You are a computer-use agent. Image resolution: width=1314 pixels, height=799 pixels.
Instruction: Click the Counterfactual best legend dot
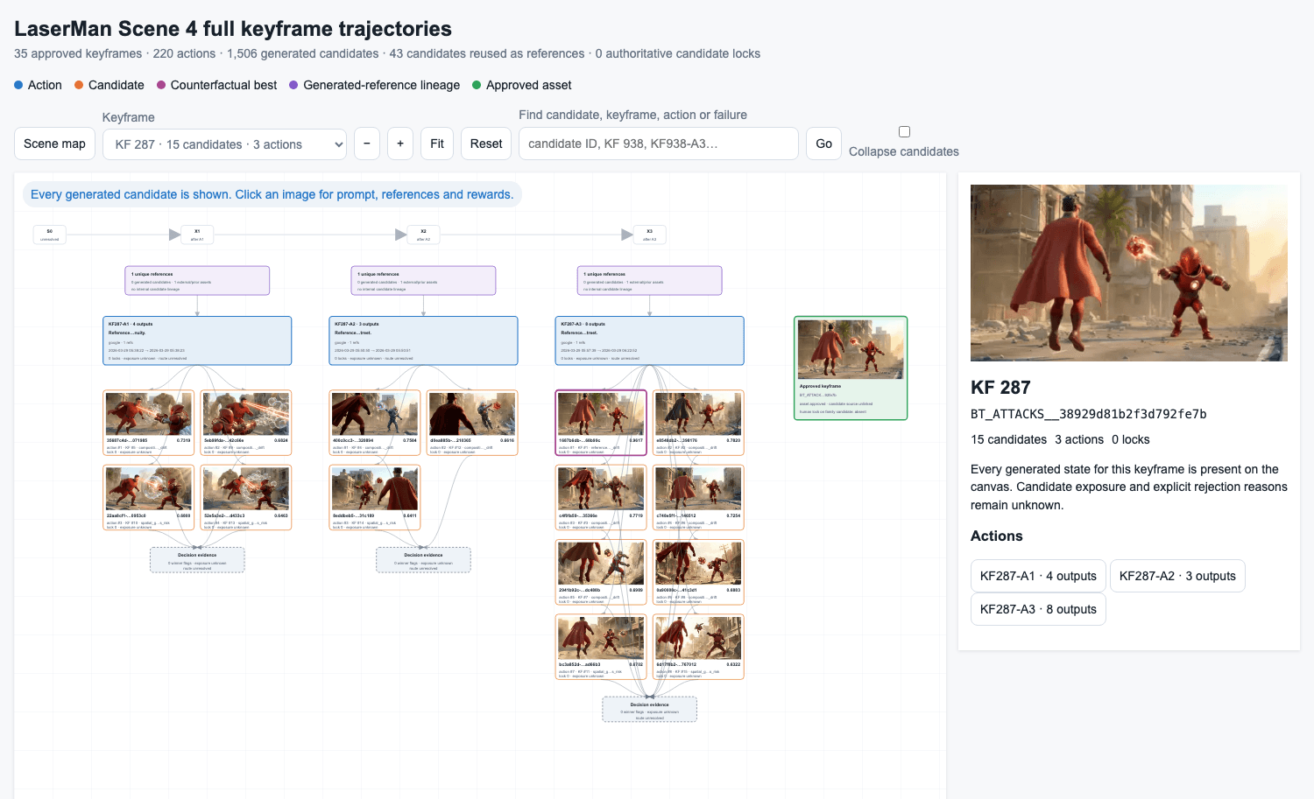pos(161,85)
